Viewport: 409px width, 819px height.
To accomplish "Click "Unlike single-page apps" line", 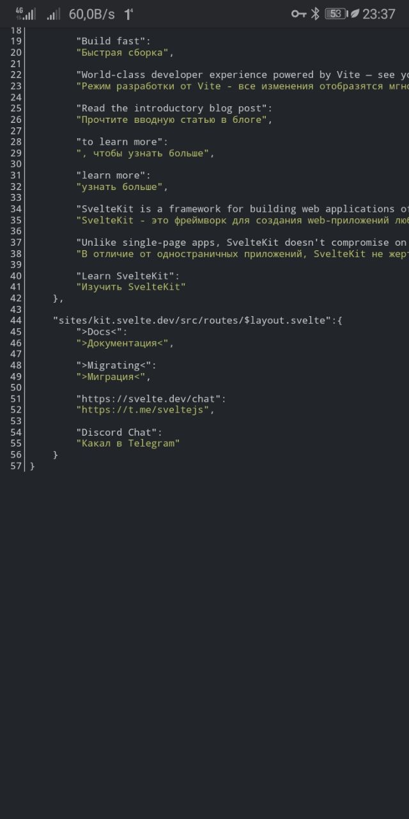I will [242, 243].
